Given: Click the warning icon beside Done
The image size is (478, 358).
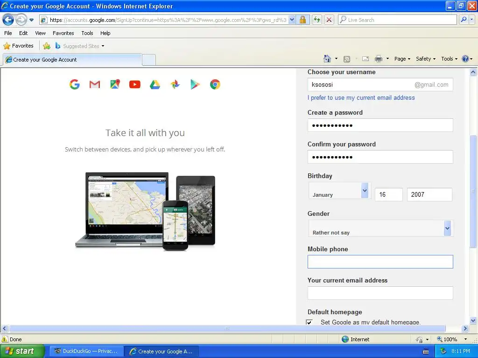Looking at the screenshot, I should coord(5,339).
